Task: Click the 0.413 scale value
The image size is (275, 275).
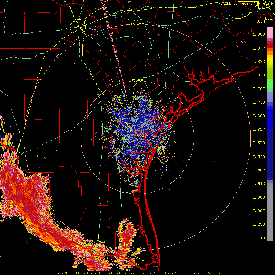Action: [259, 184]
